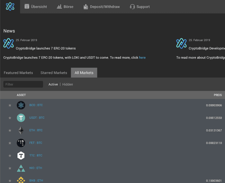Star the FET : BTC market

point(10,143)
